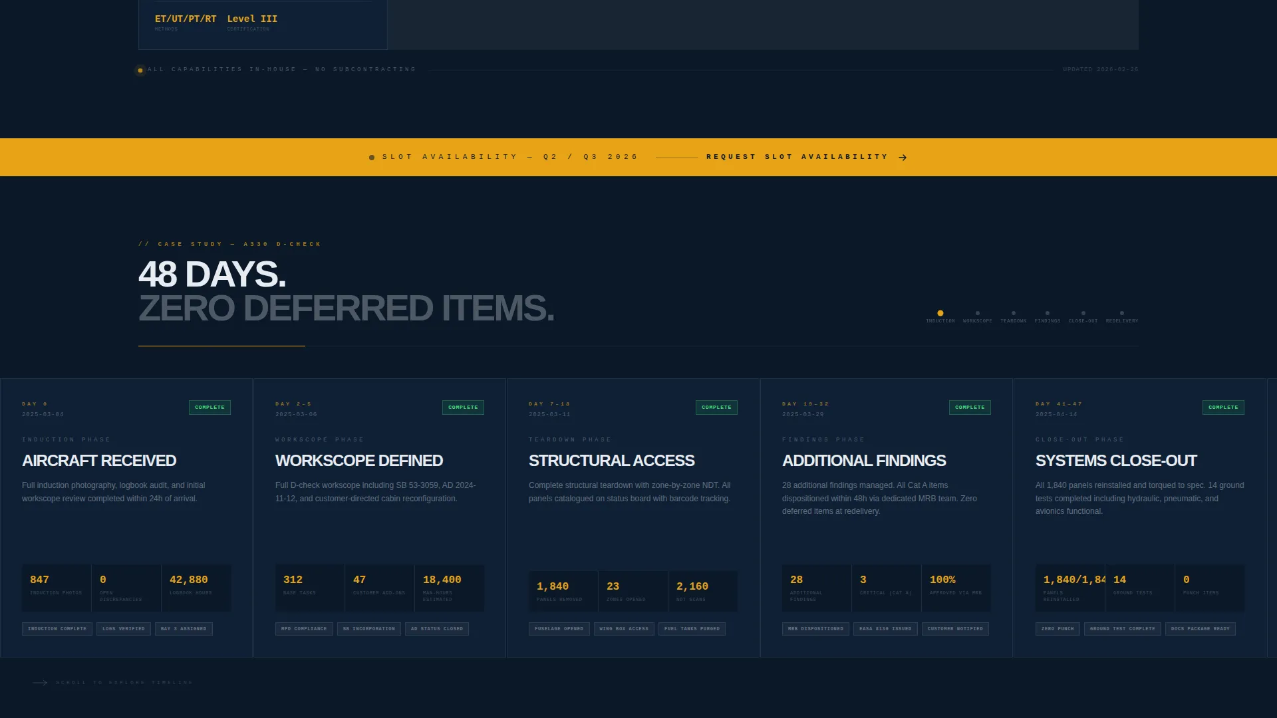Click the Ground Test Complete tag
1277x718 pixels.
[1123, 629]
